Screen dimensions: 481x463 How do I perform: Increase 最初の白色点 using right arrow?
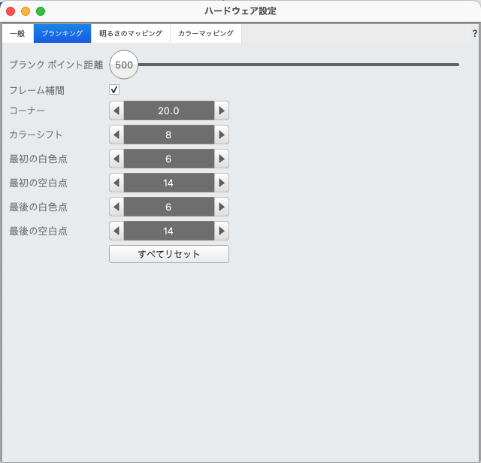(221, 159)
